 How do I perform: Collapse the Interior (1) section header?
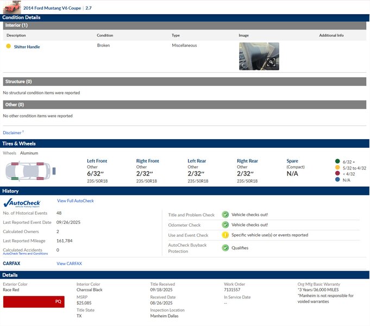(185, 25)
